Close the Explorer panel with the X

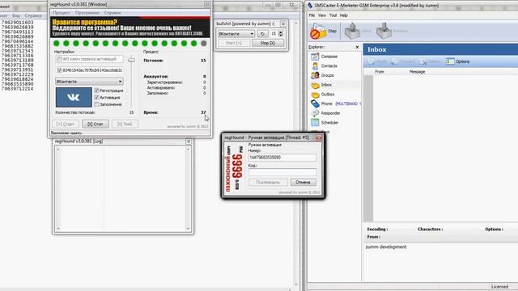click(x=357, y=47)
